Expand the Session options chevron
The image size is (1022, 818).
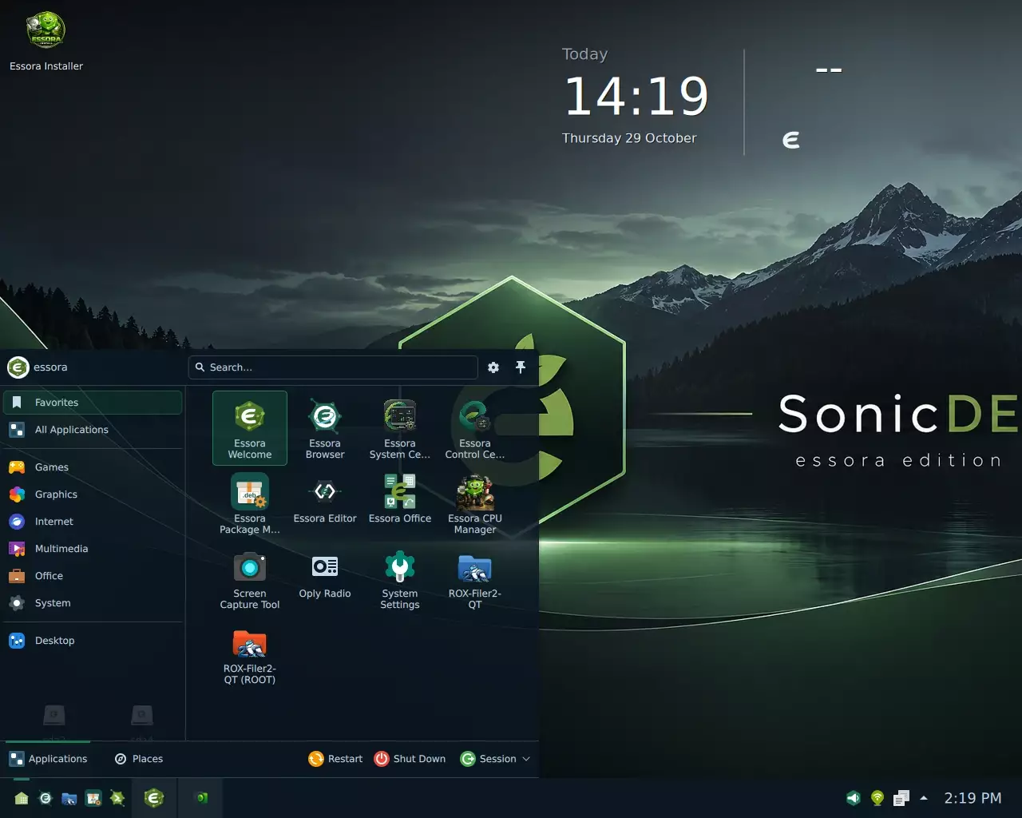tap(526, 759)
